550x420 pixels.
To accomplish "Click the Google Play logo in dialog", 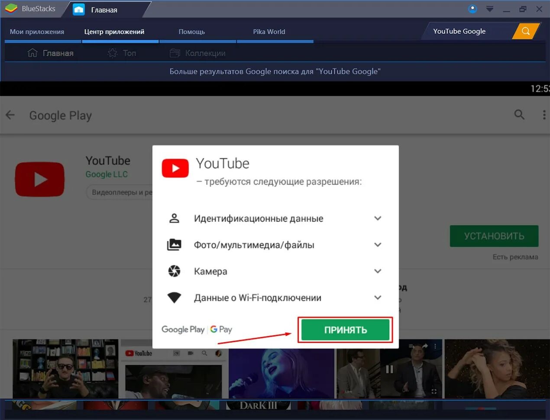I will (183, 330).
